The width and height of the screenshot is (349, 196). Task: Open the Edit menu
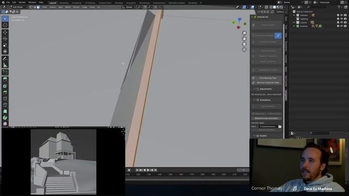[14, 2]
